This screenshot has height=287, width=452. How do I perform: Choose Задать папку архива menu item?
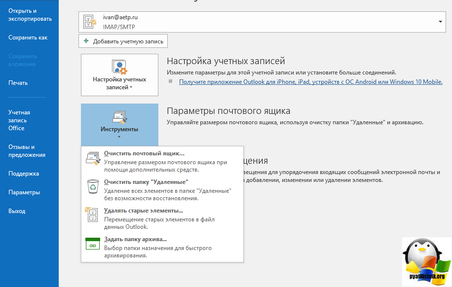click(136, 240)
